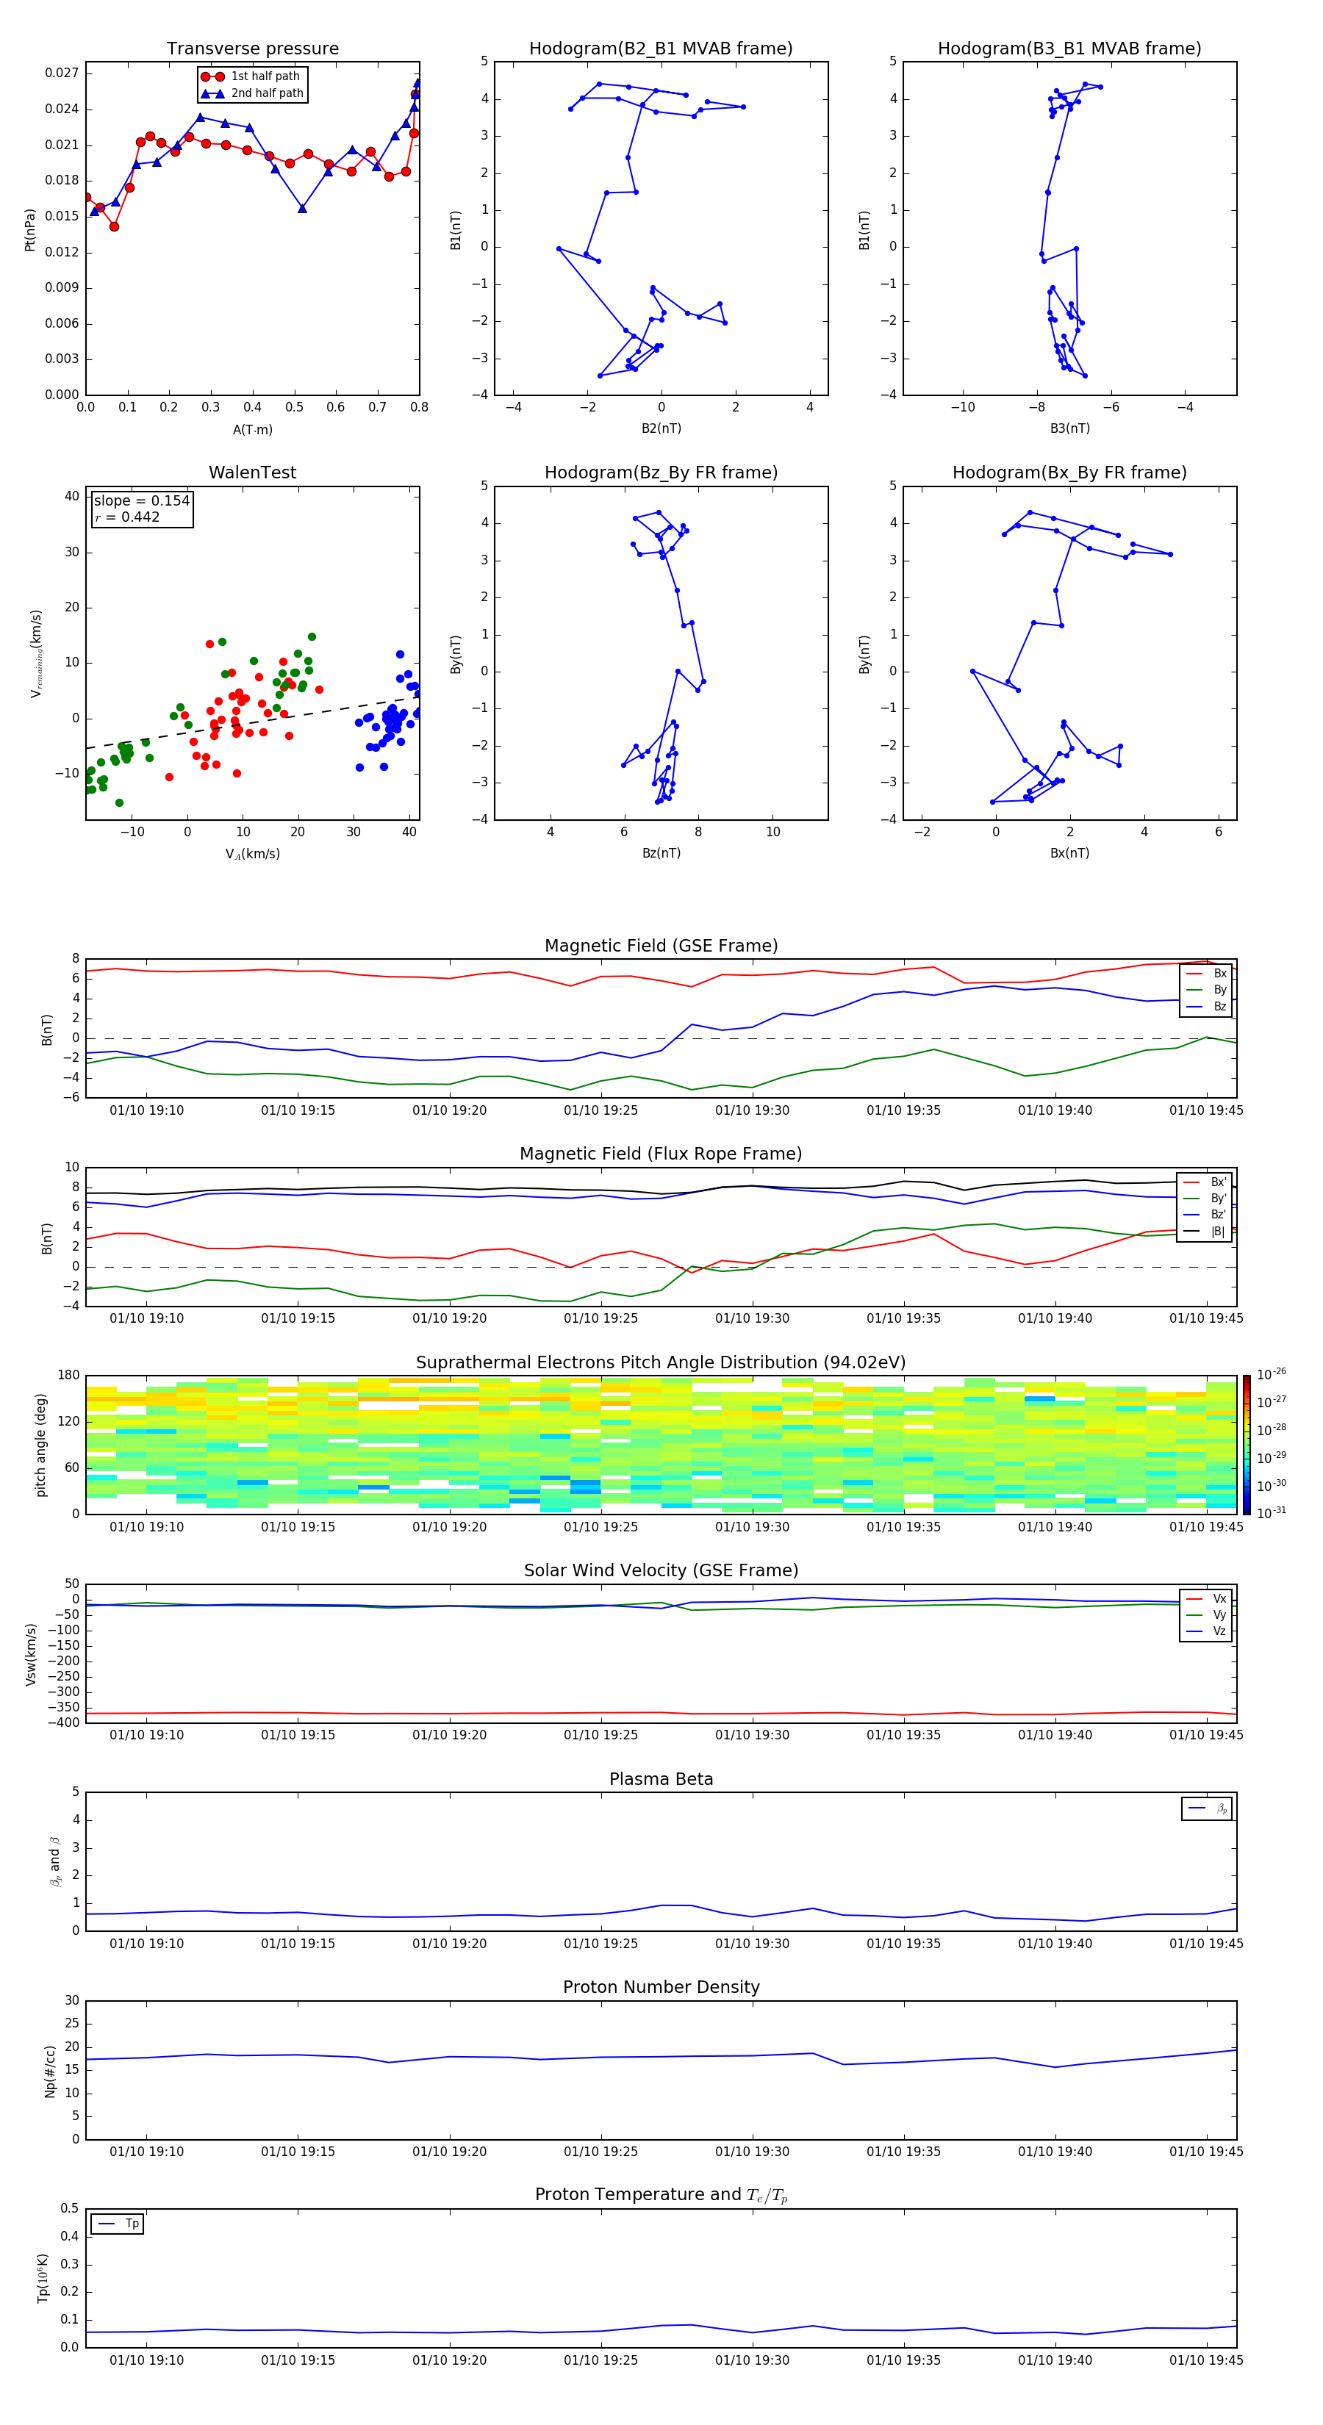Click the 'A(T·m)' x-axis label
Screen dimensions: 1323x2425
[x=252, y=430]
